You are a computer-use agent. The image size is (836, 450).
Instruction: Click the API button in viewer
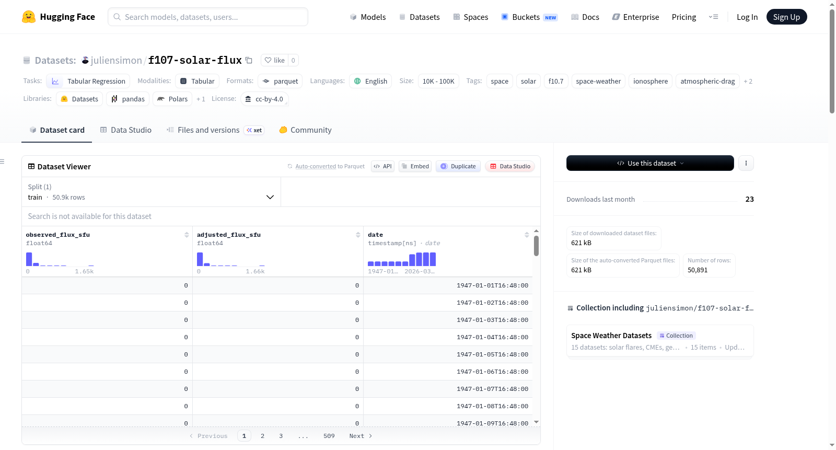tap(382, 166)
